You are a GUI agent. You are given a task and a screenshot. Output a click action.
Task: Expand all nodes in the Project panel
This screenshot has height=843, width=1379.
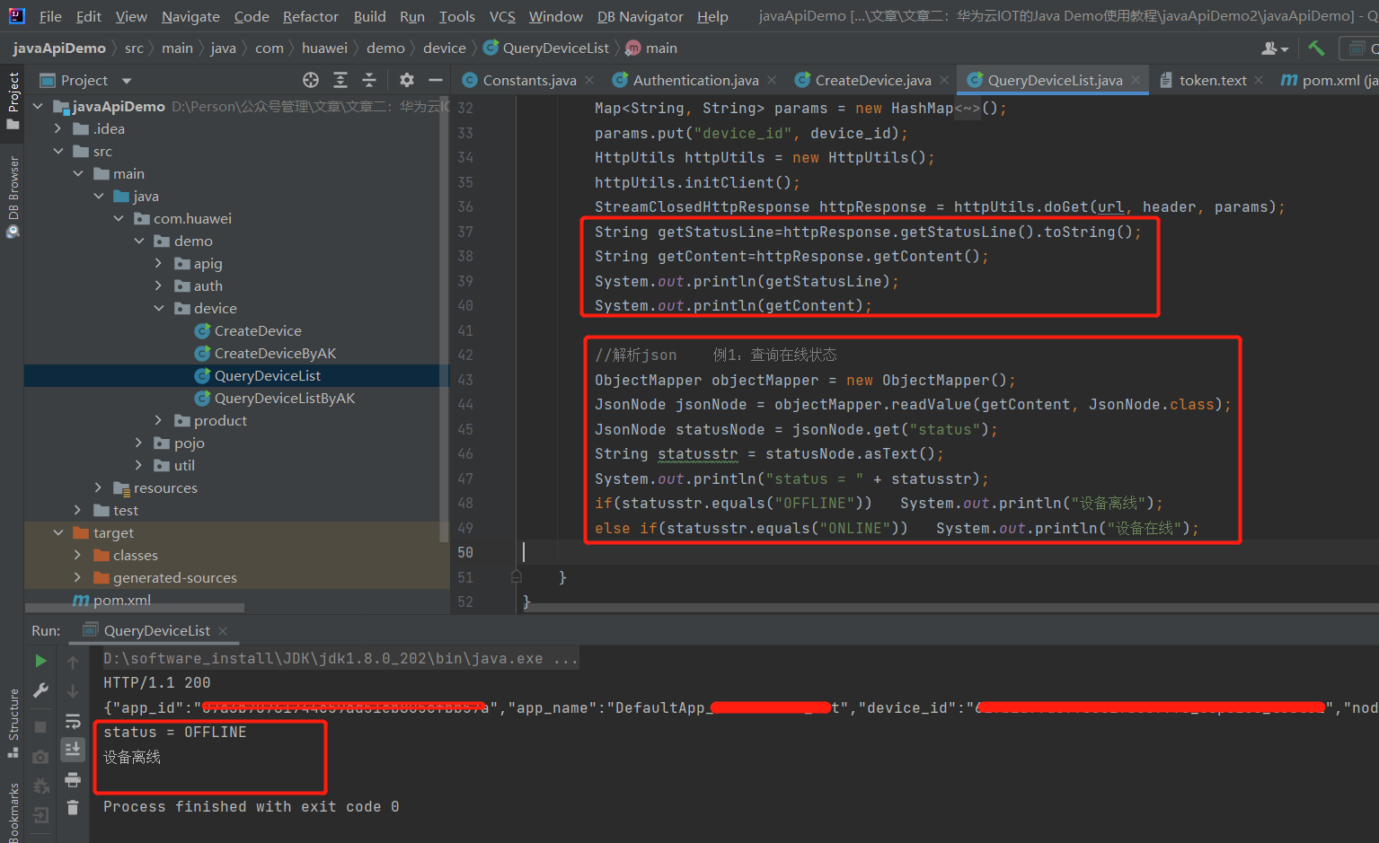[x=340, y=80]
